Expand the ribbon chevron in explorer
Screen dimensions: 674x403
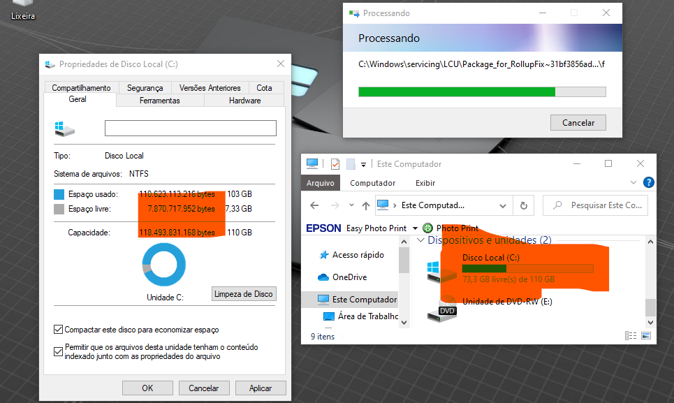click(x=633, y=182)
